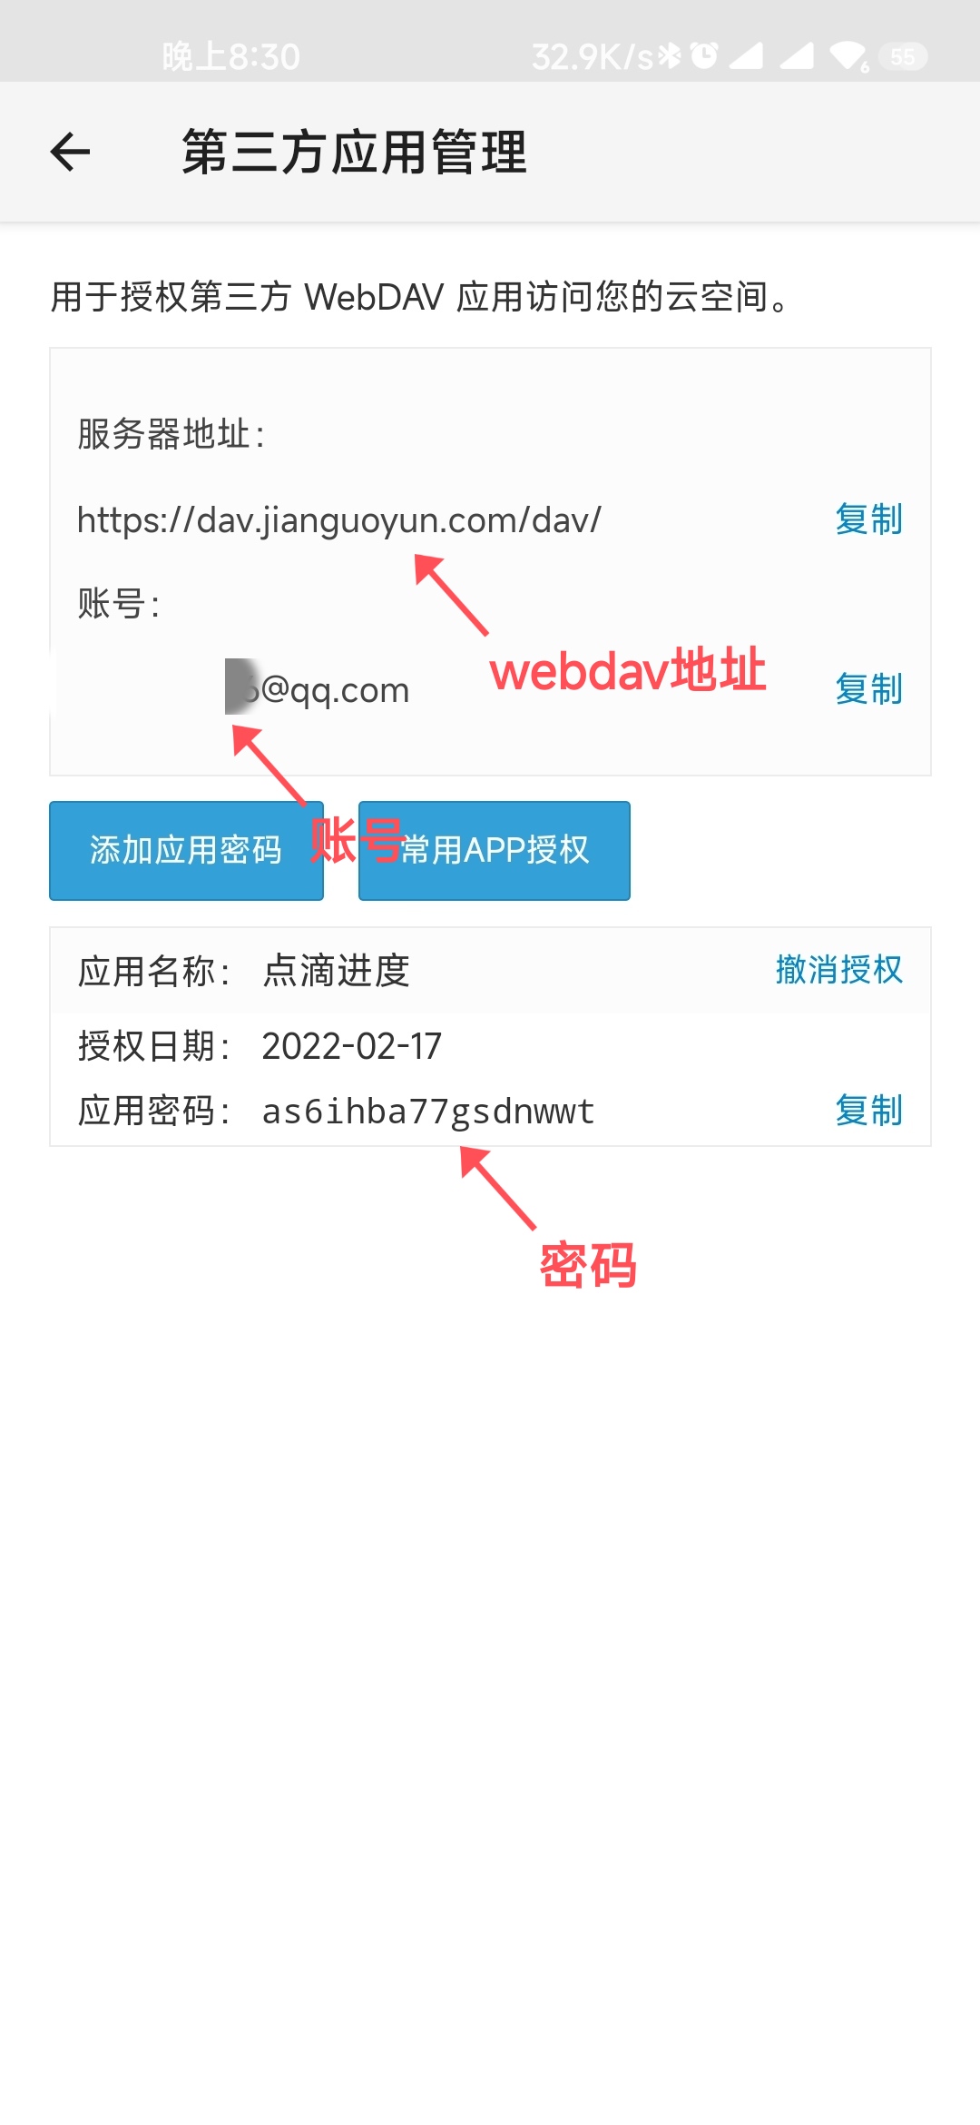980x2125 pixels.
Task: Tap the Wi-Fi status icon
Action: tap(848, 57)
